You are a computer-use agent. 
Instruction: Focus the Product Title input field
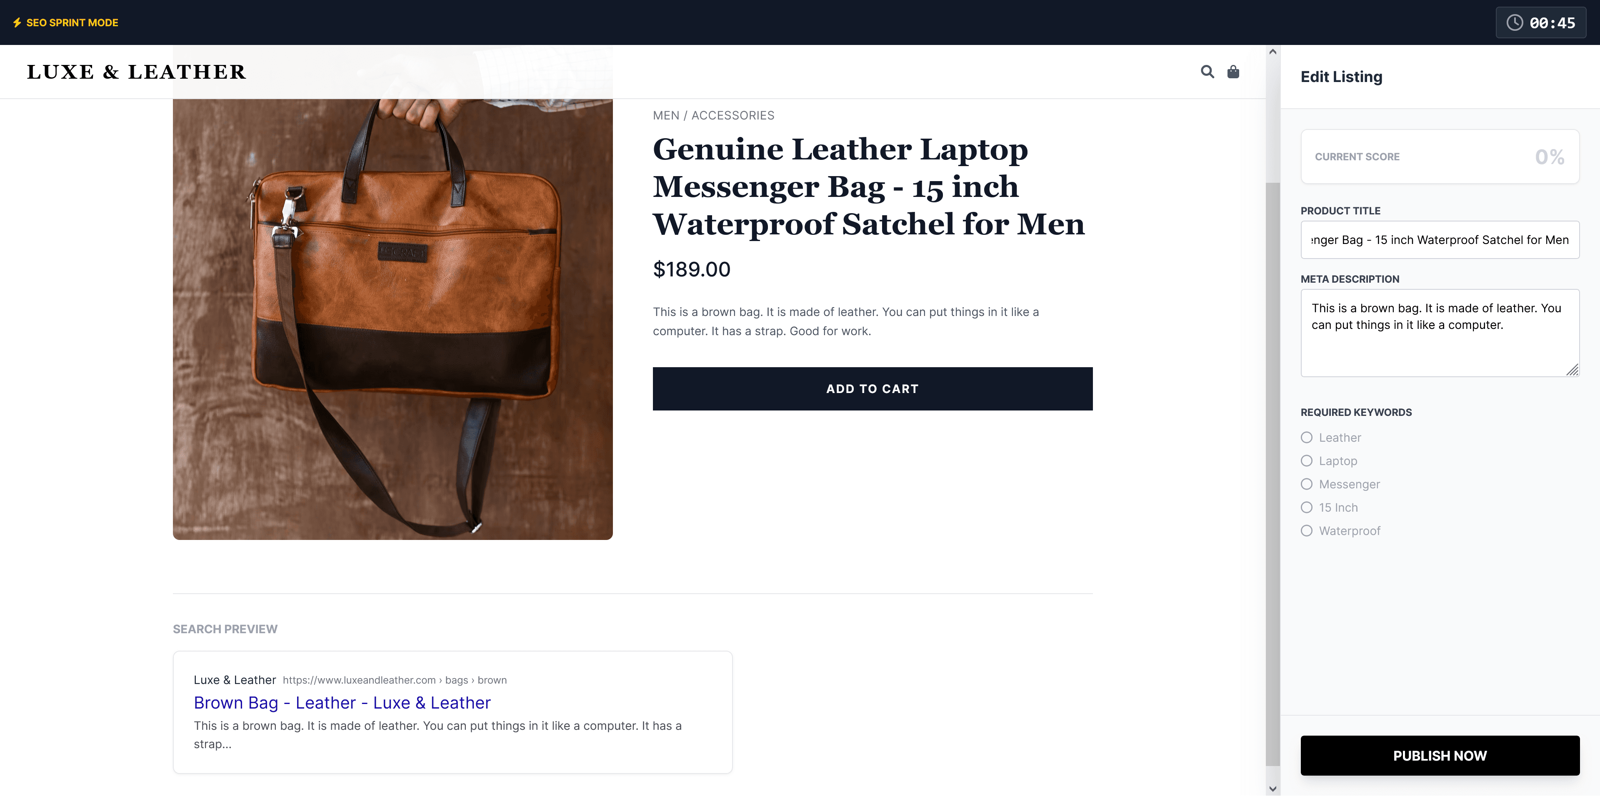pos(1440,239)
